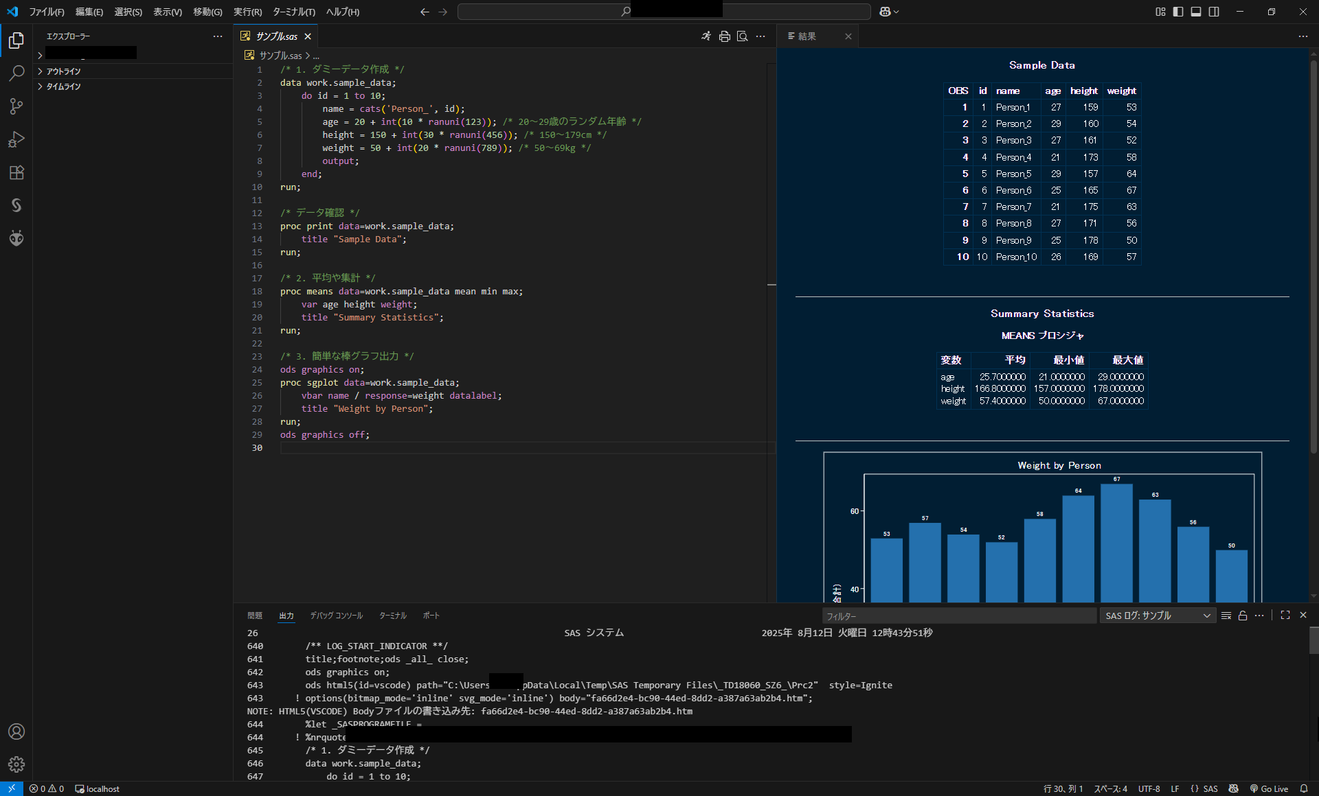Toggle the panel to maximize size
The height and width of the screenshot is (796, 1319).
click(x=1285, y=616)
